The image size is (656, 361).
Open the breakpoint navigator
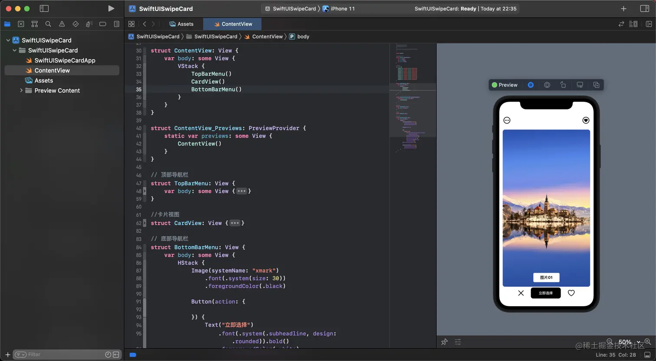103,24
